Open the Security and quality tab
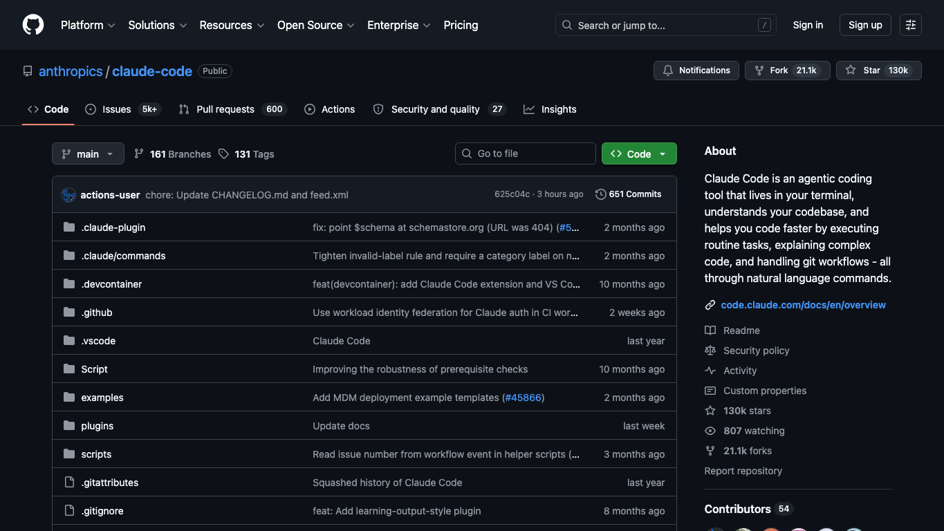 pos(439,109)
